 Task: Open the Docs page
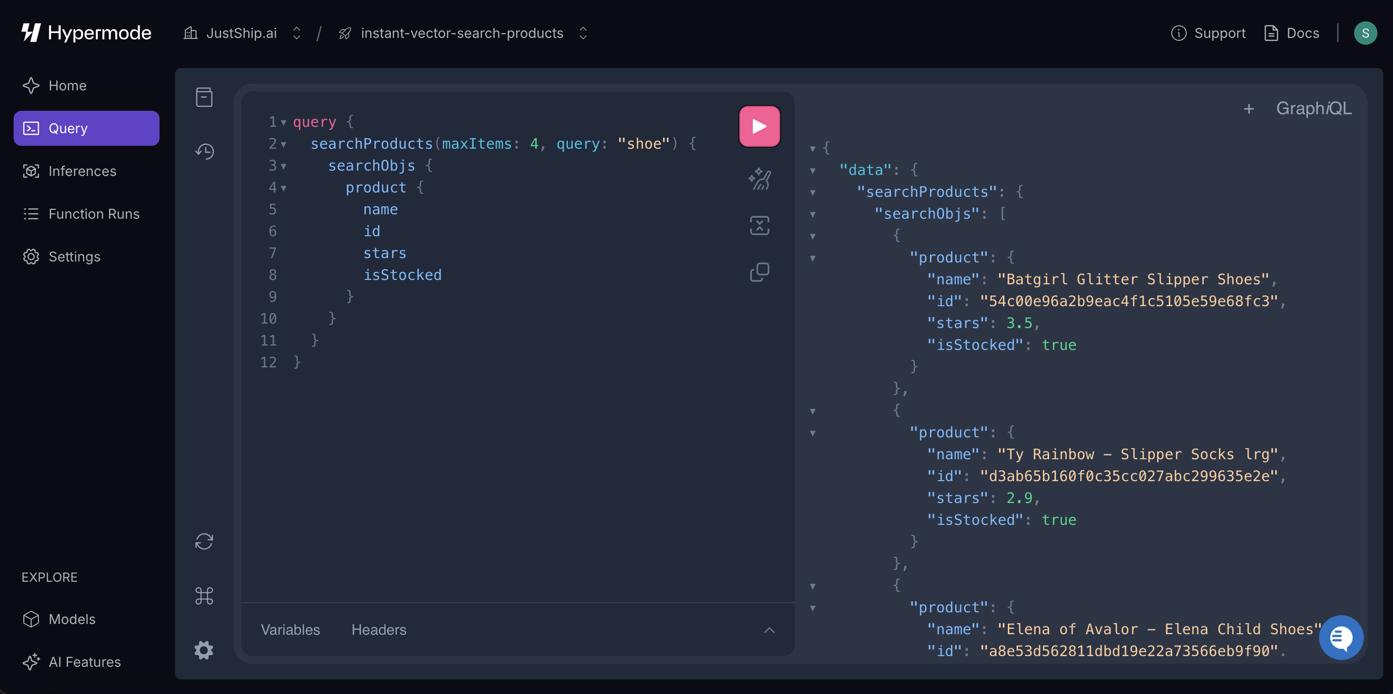[x=1292, y=33]
